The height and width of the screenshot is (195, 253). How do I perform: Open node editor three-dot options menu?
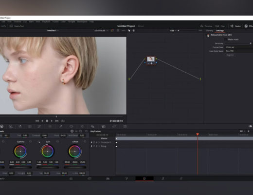point(200,31)
